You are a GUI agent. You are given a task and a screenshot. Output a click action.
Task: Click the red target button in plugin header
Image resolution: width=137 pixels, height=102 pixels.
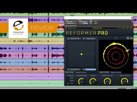coord(132,22)
